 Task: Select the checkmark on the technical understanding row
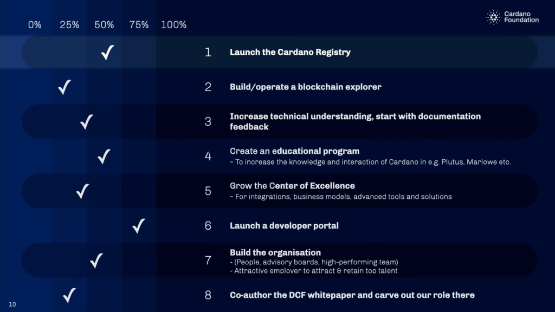[86, 121]
